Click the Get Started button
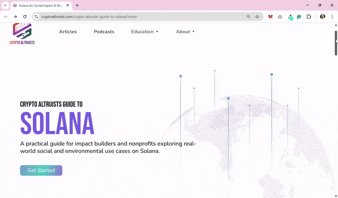 (x=41, y=170)
